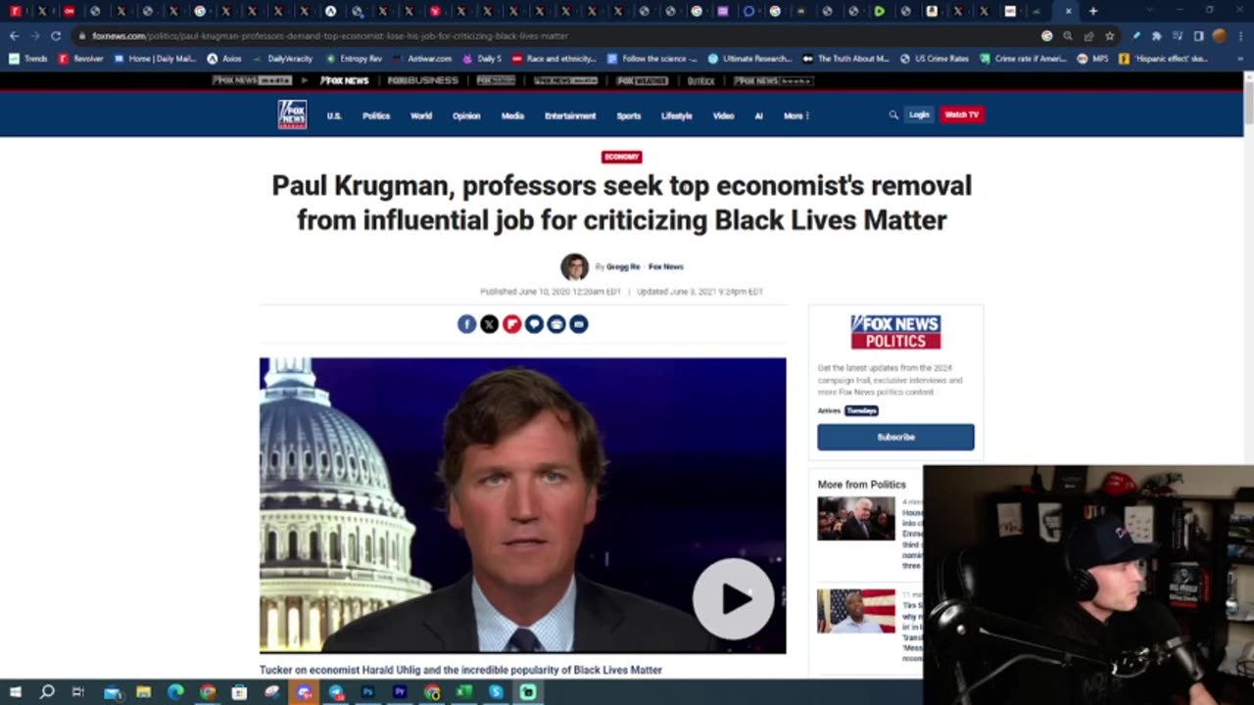Go back in browser history

pyautogui.click(x=14, y=35)
